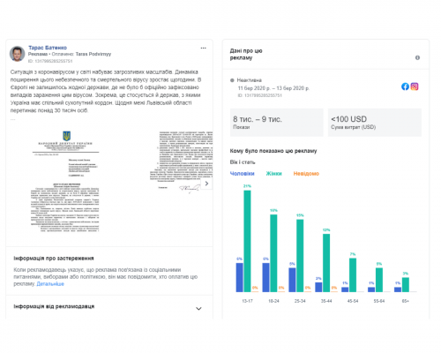Click the info icon beside Дані про цю рекламу

tap(417, 57)
